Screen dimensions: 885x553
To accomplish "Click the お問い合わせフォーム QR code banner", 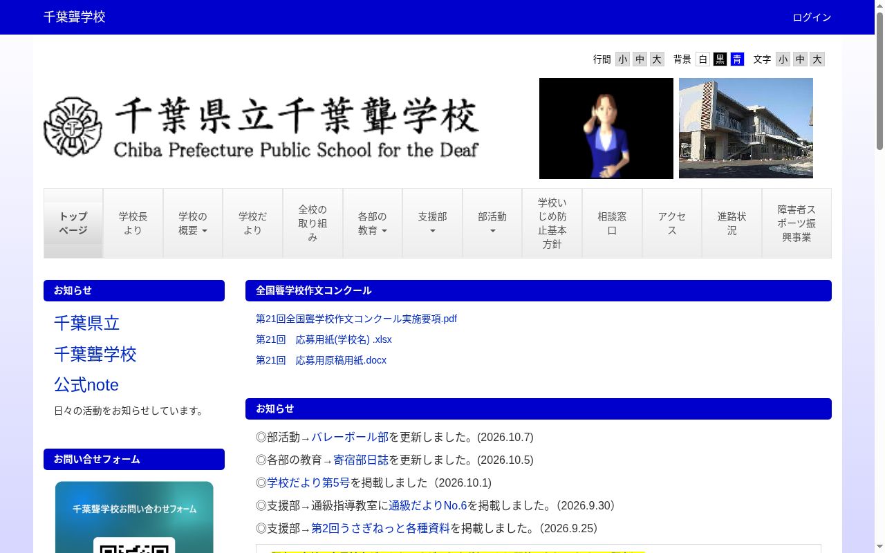I will (134, 517).
